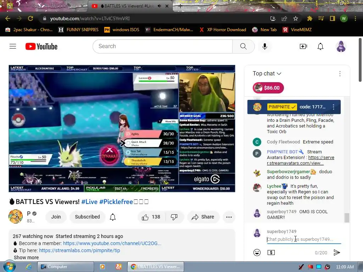Click Cody Fleetwood chat username
The height and width of the screenshot is (272, 363).
click(283, 142)
